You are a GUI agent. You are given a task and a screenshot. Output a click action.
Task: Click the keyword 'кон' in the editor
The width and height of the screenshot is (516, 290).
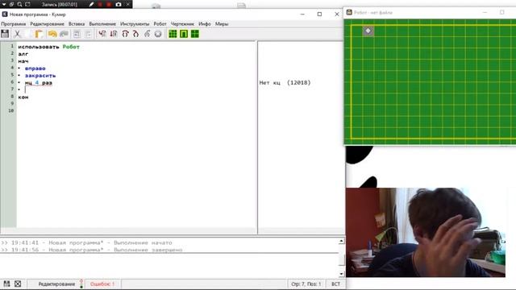(x=23, y=97)
